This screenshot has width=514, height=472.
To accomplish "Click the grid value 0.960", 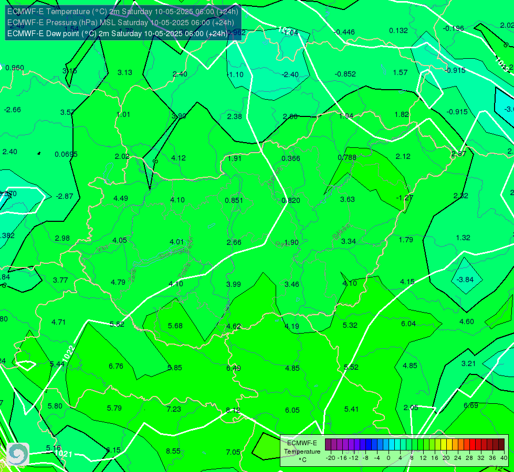I will pyautogui.click(x=15, y=68).
